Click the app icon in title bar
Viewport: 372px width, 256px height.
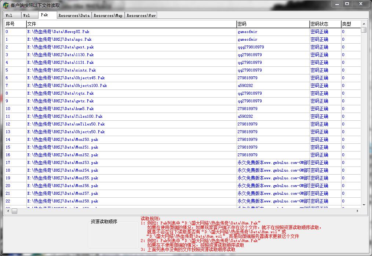pos(6,5)
